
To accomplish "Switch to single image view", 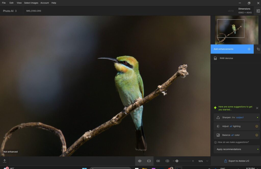I will (x=149, y=161).
